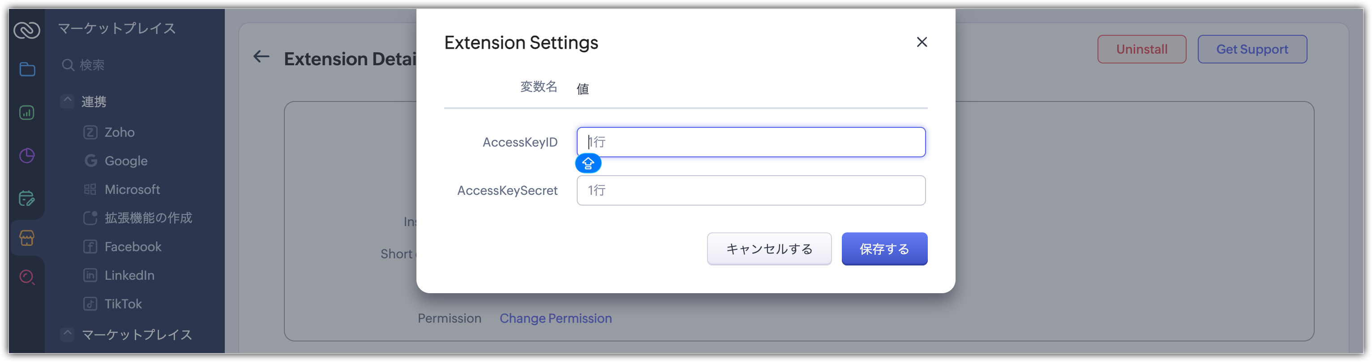This screenshot has width=1372, height=362.
Task: Select the marketplace store icon
Action: pos(27,238)
